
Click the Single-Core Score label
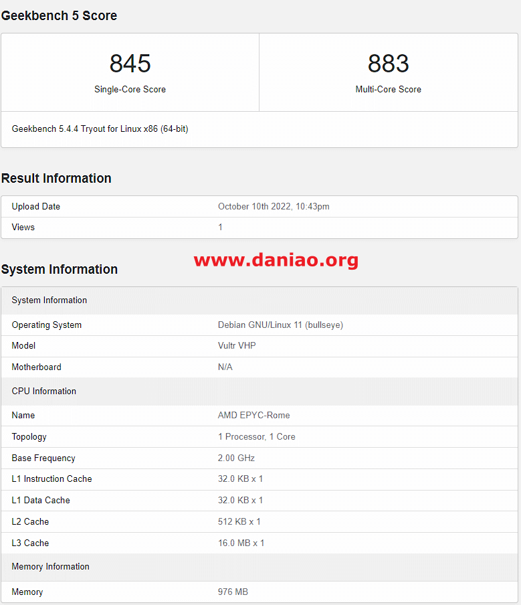[x=130, y=89]
